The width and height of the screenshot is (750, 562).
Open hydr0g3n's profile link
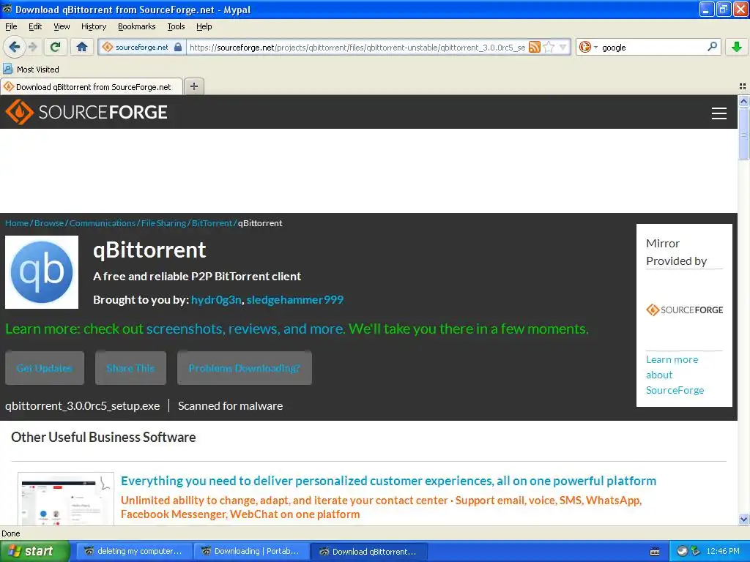(x=216, y=299)
